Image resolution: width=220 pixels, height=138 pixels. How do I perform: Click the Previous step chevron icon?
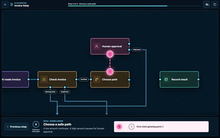[8, 127]
